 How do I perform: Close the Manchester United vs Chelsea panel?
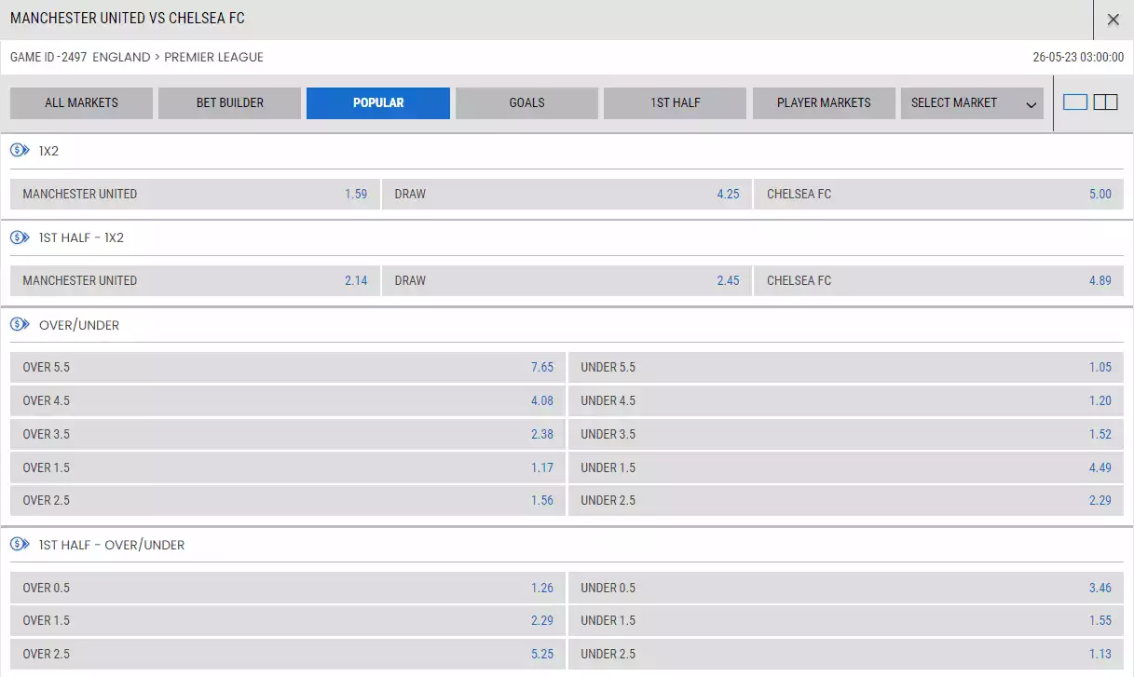(x=1113, y=20)
